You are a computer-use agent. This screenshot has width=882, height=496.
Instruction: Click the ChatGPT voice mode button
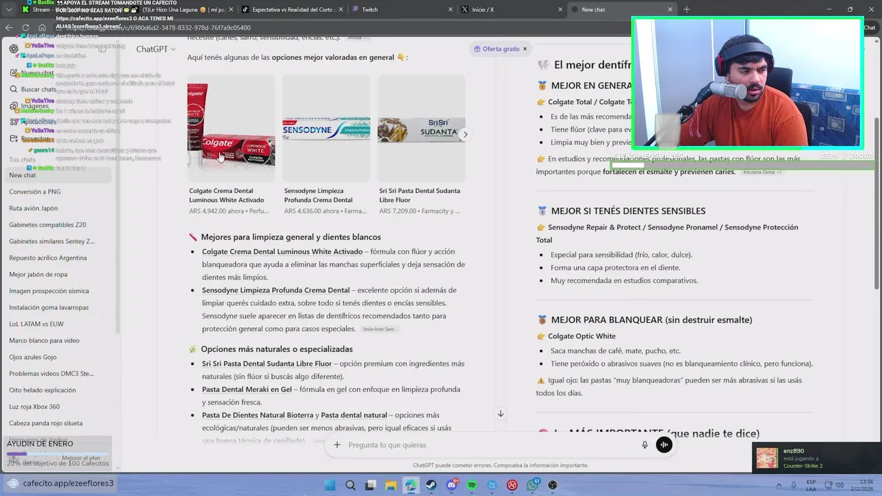664,445
